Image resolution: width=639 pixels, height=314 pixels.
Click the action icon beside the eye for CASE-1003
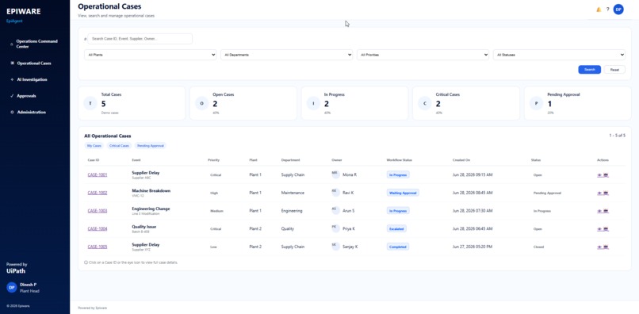(x=606, y=211)
